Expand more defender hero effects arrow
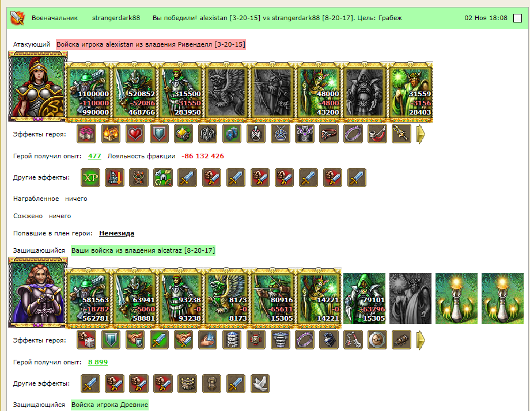 click(421, 340)
